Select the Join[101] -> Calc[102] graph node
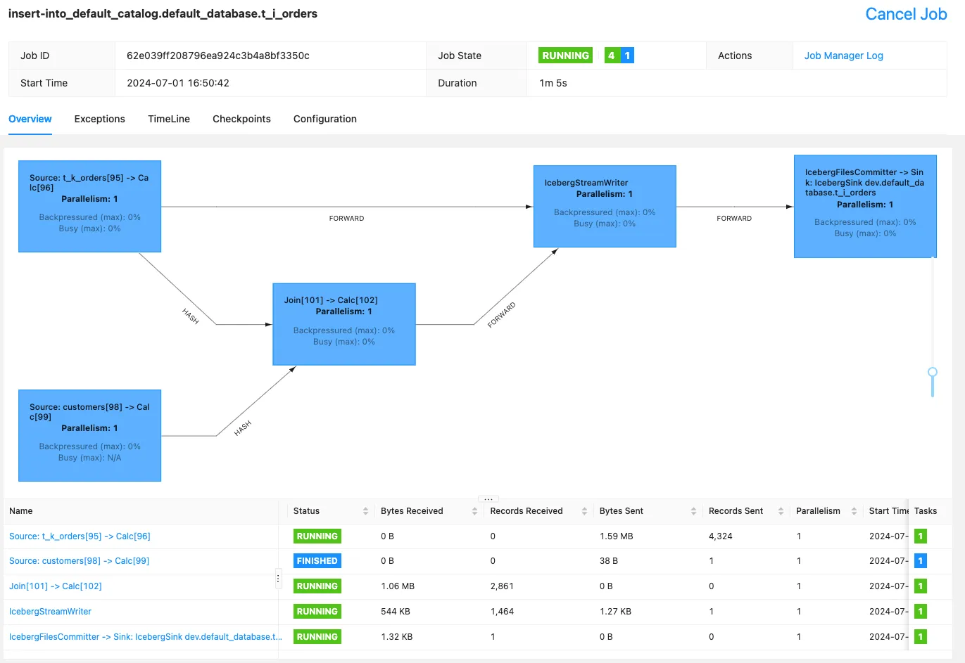 (x=343, y=324)
